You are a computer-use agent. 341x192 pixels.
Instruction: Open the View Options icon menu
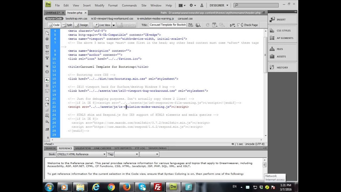point(215,25)
